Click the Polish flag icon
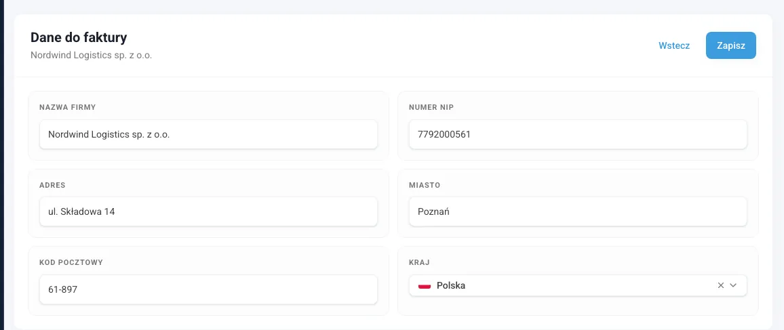This screenshot has width=784, height=330. [x=425, y=285]
